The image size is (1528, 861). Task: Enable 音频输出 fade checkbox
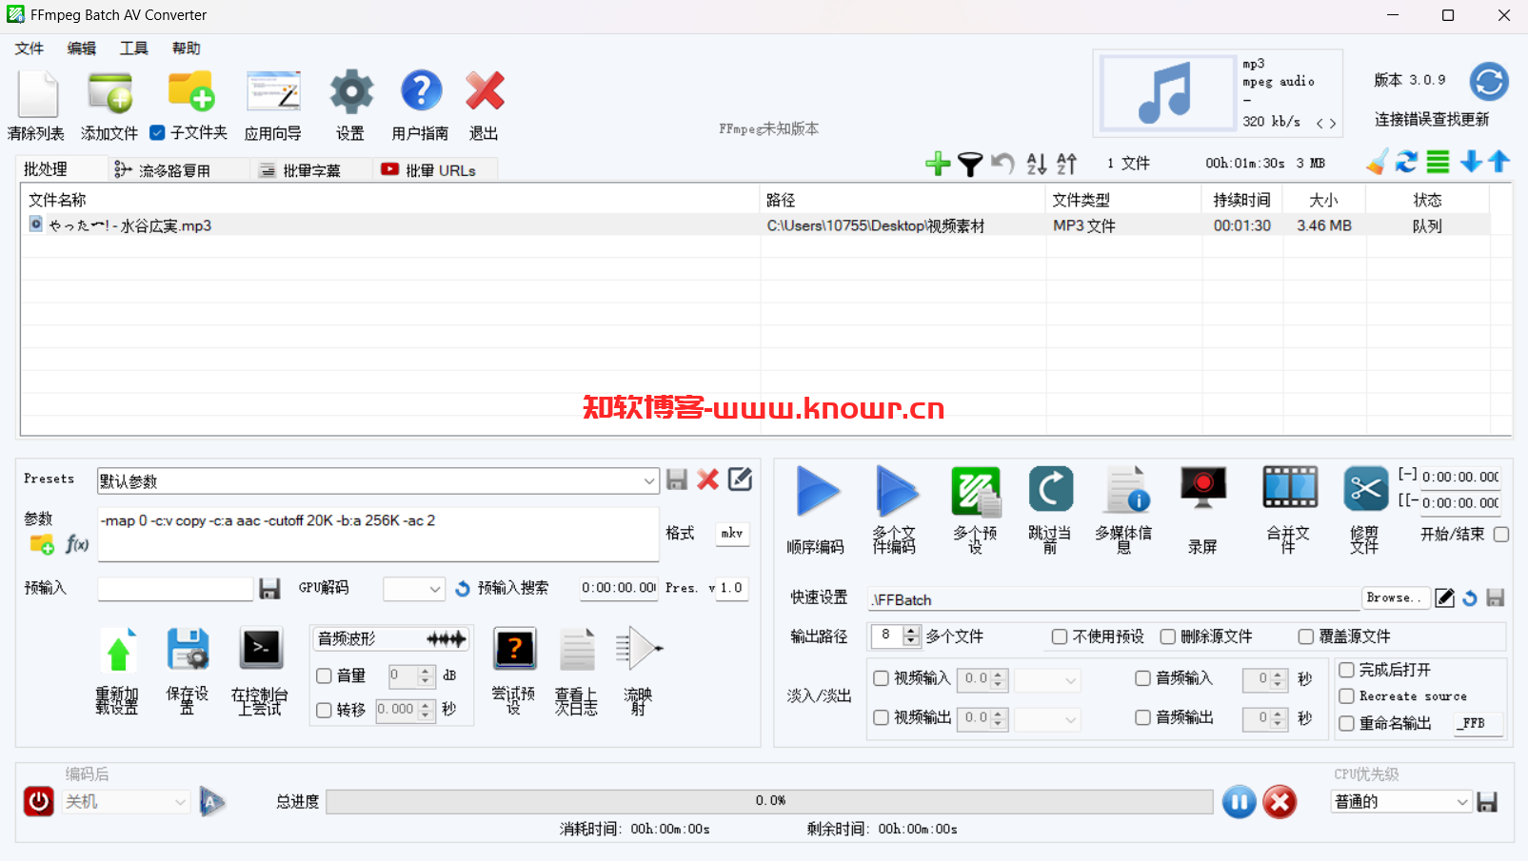[1143, 717]
